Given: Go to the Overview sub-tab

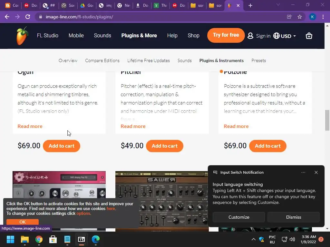Looking at the screenshot, I should [x=68, y=60].
